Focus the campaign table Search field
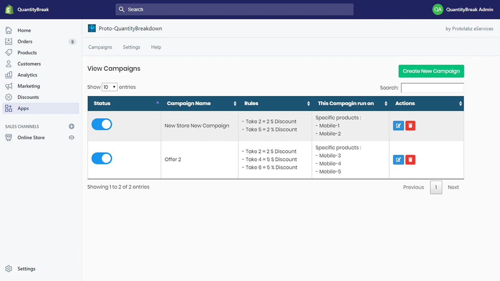This screenshot has height=281, width=500. (432, 88)
